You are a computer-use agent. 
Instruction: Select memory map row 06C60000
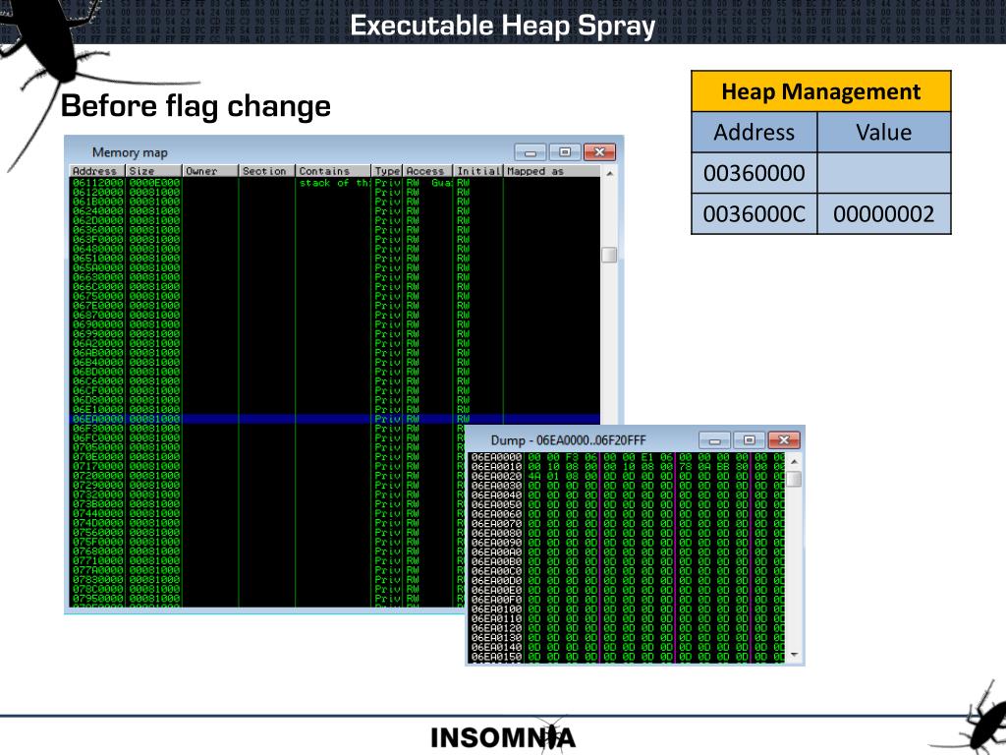335,380
